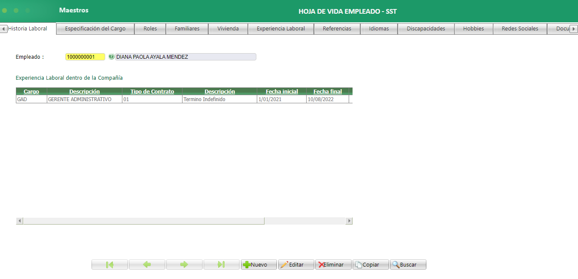This screenshot has width=578, height=279.
Task: Switch to the Redes Sociales tab
Action: coord(520,29)
